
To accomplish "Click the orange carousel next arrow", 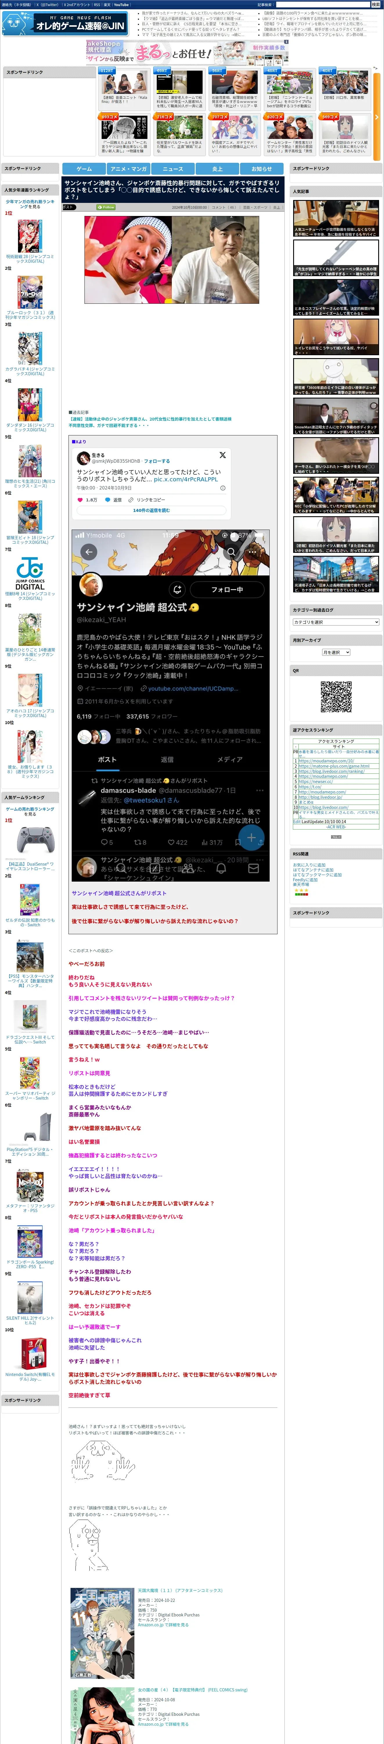I will point(376,117).
